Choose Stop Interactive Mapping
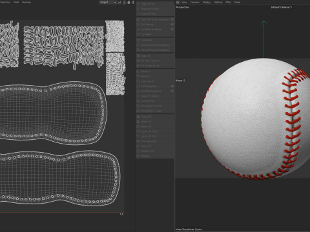This screenshot has height=232, width=310. coord(155,50)
